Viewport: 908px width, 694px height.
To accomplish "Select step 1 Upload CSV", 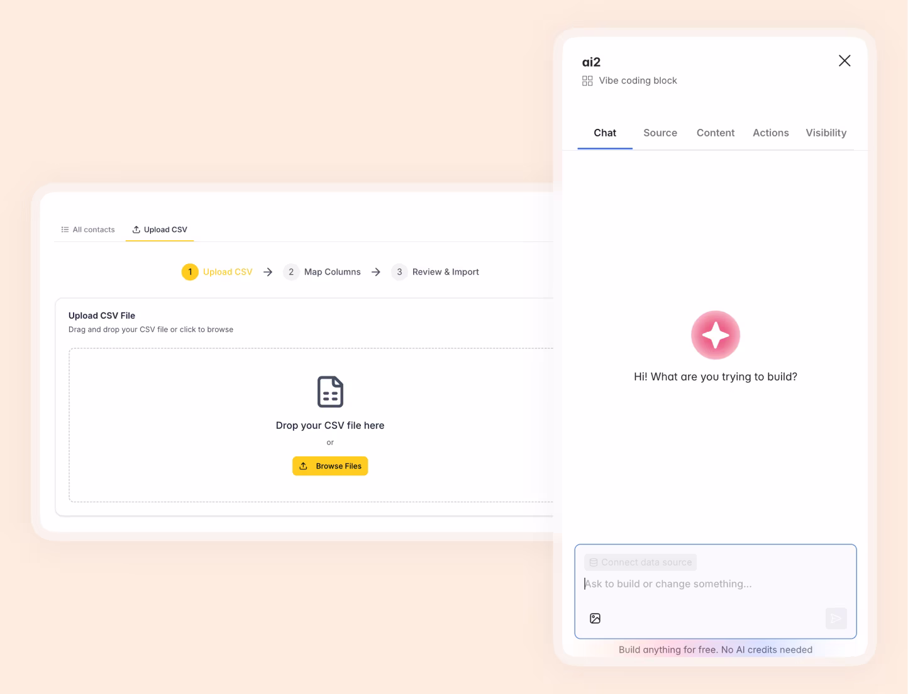I will (217, 272).
